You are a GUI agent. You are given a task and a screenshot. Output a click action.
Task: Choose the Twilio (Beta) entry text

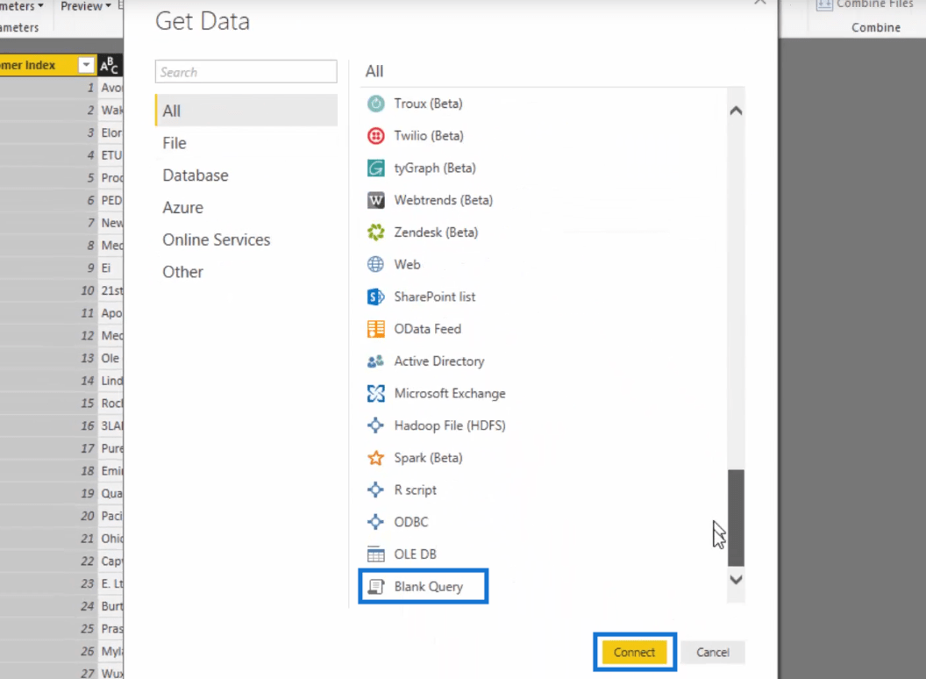429,136
